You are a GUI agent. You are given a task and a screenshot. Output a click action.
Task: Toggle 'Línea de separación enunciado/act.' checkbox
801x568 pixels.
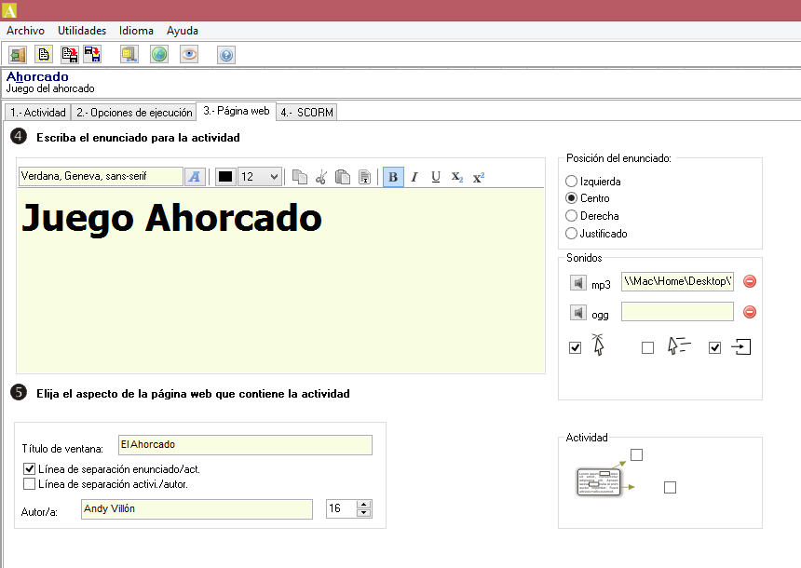tap(29, 468)
